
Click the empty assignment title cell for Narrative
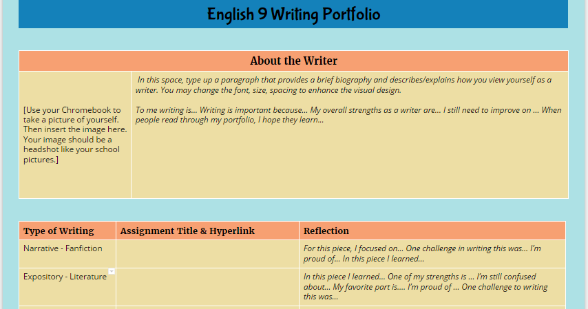pos(207,254)
